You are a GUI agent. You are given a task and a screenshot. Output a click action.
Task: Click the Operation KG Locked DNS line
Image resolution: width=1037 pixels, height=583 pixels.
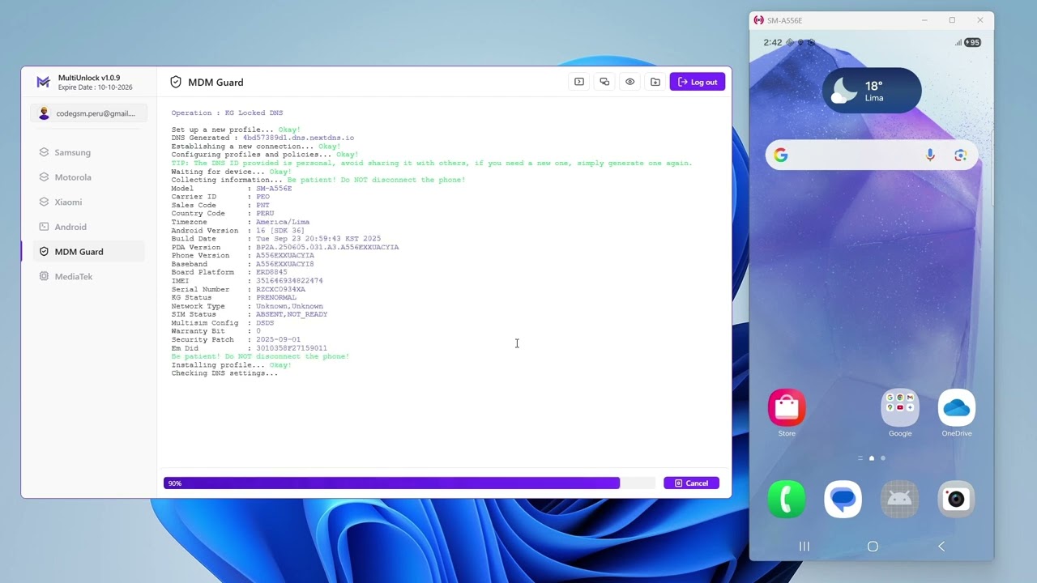coord(227,113)
